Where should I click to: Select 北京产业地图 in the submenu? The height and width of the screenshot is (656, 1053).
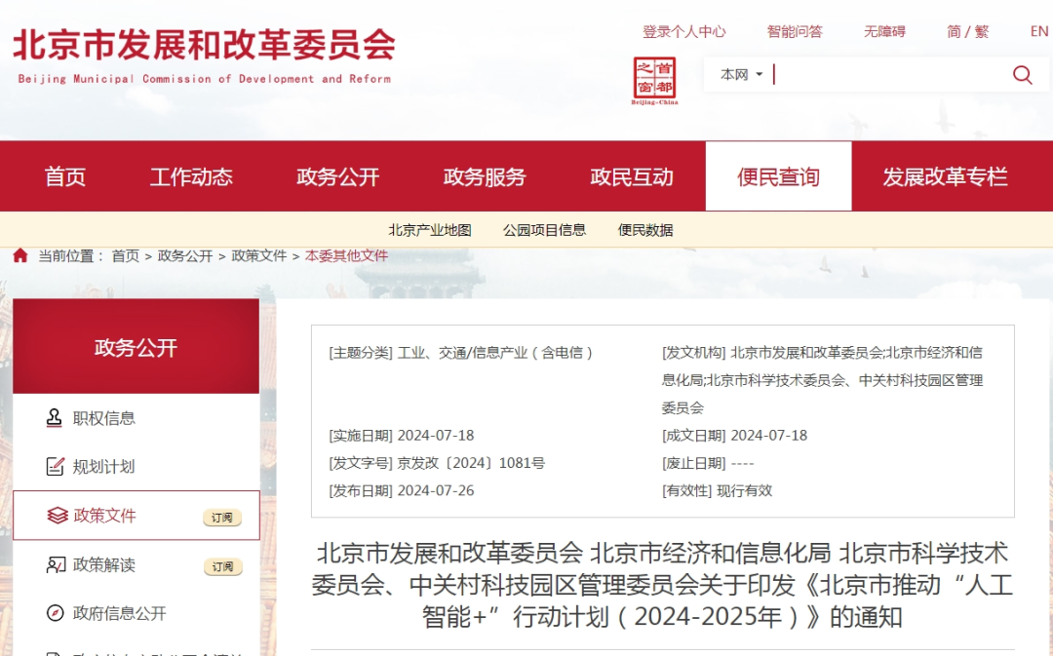[x=433, y=229]
